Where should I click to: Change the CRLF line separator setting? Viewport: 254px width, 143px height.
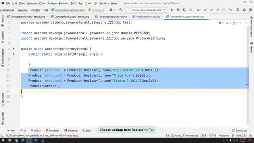click(x=203, y=135)
